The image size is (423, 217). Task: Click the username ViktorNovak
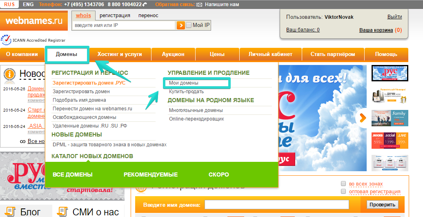(339, 17)
